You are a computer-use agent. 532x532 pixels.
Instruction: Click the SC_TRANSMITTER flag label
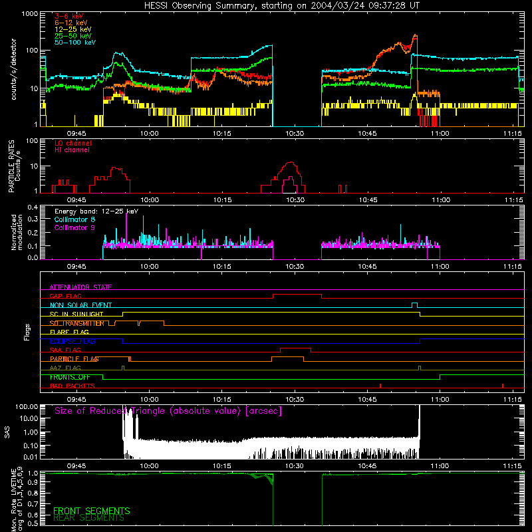(77, 323)
